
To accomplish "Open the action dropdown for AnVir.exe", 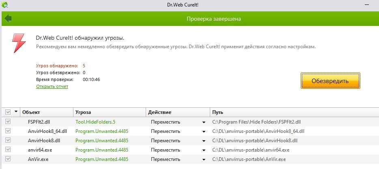I will [x=204, y=160].
